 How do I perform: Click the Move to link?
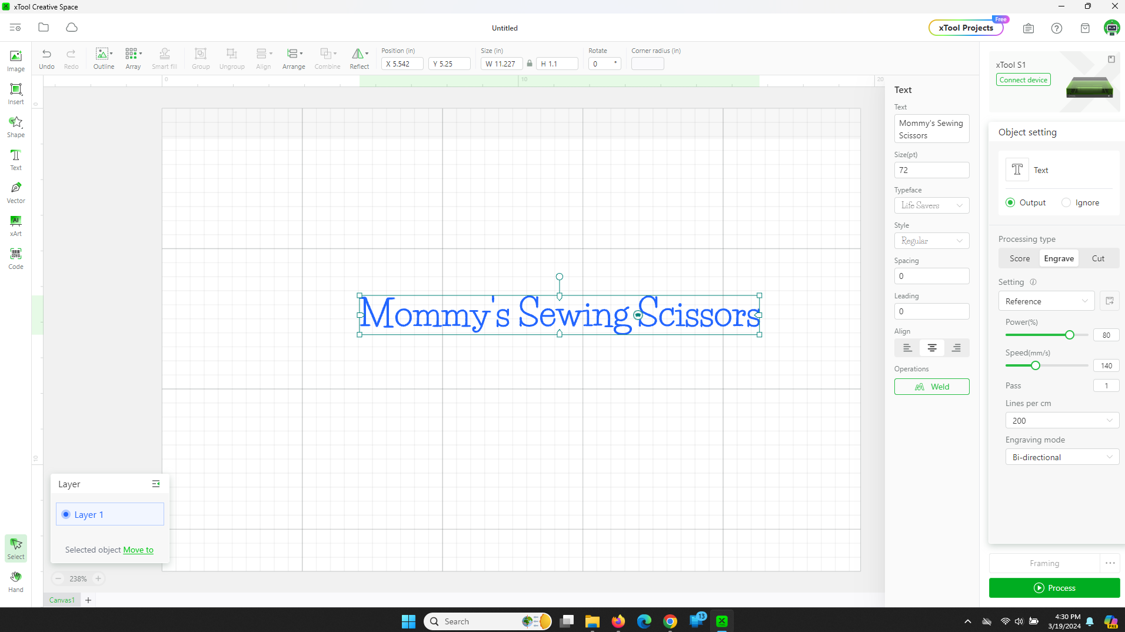(138, 550)
